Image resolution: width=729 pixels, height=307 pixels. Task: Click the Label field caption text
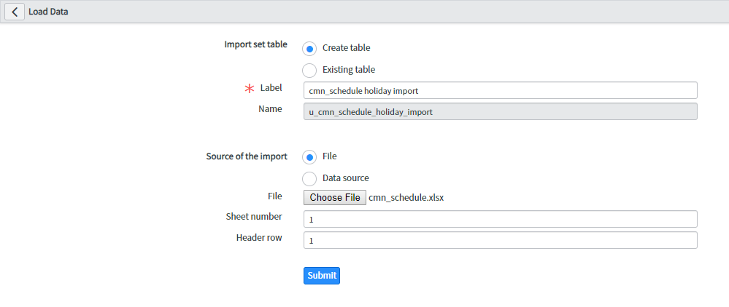(271, 88)
